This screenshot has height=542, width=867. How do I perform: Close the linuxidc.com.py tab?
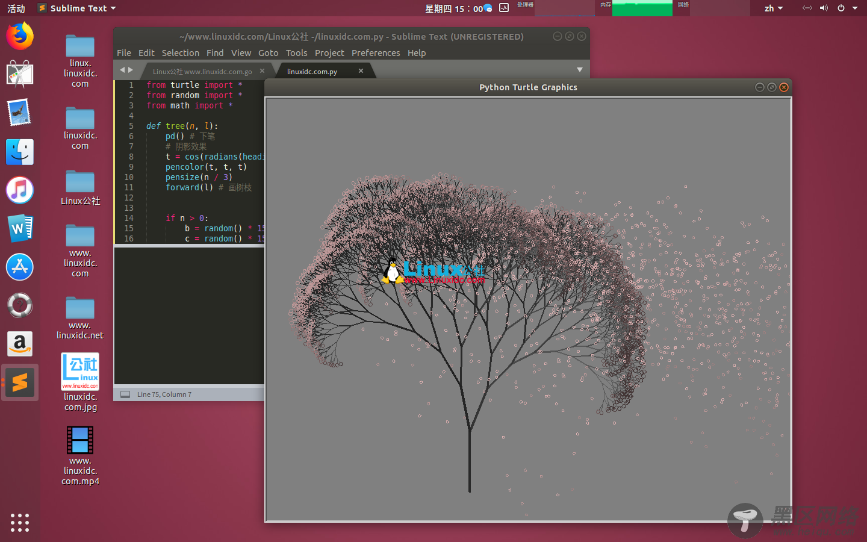(x=361, y=71)
